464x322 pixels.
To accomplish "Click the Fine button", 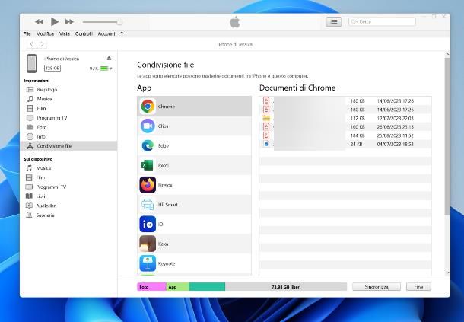I will pyautogui.click(x=418, y=287).
